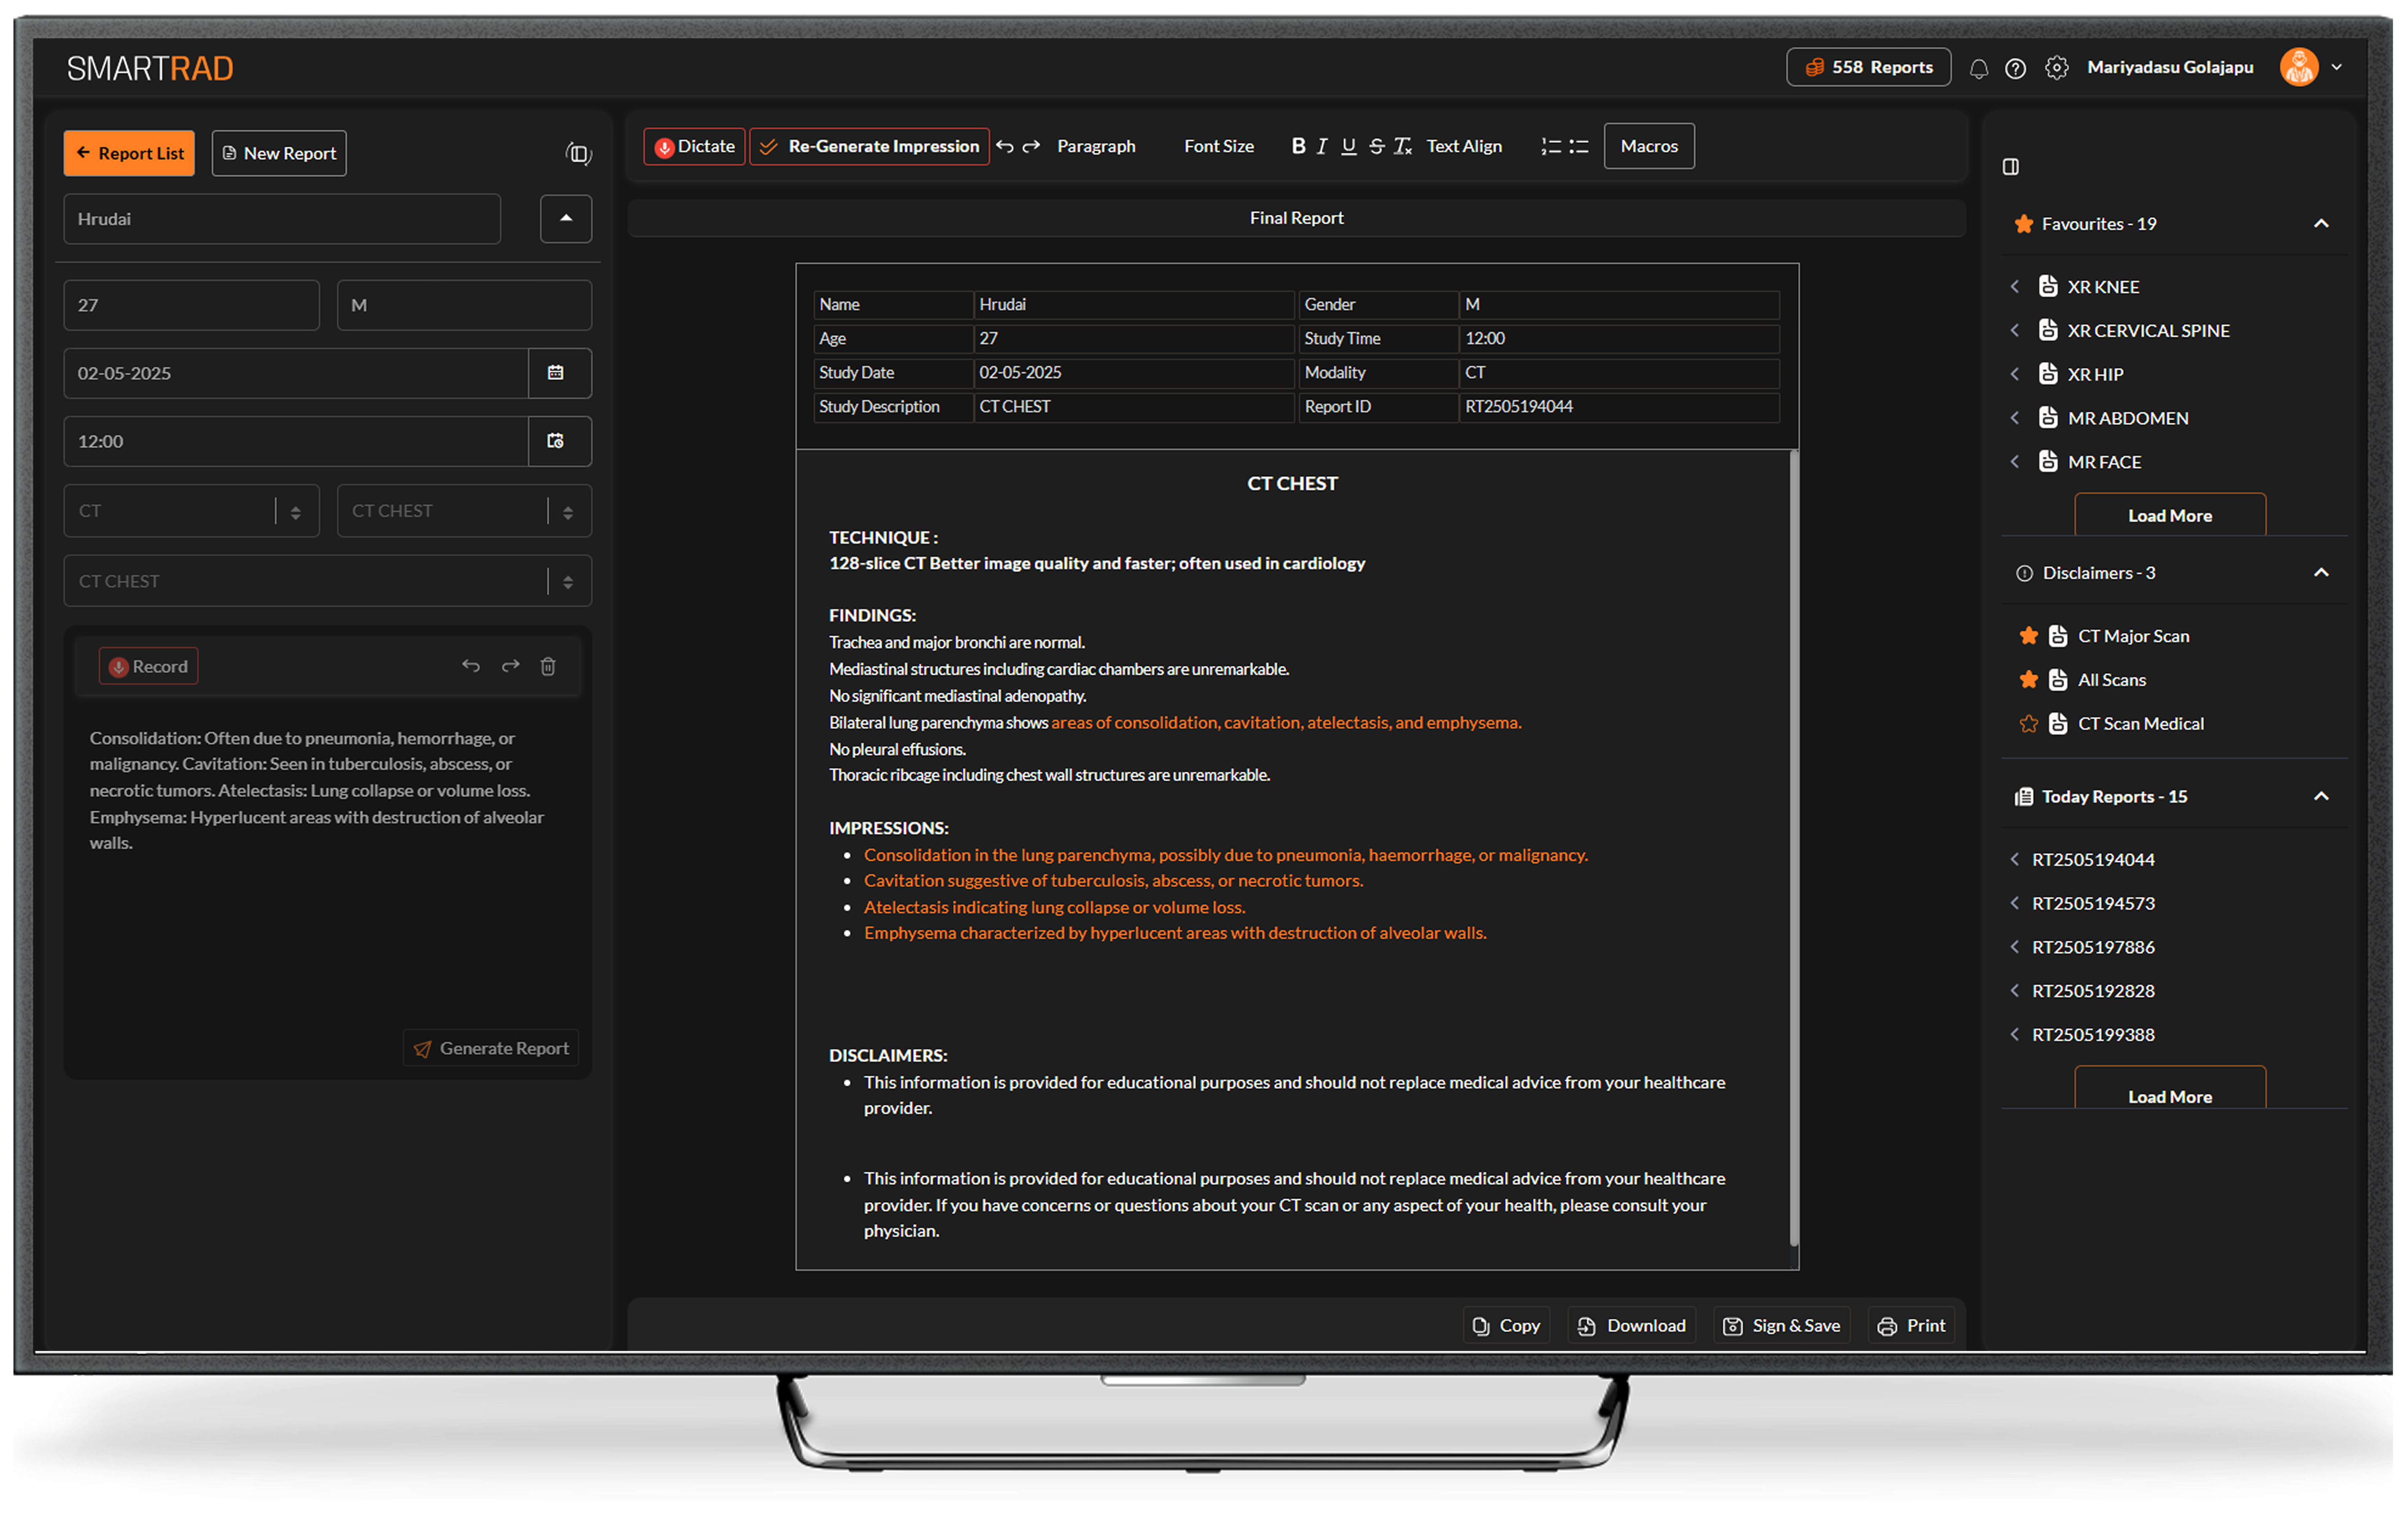
Task: Click the clear formatting icon
Action: click(1403, 146)
